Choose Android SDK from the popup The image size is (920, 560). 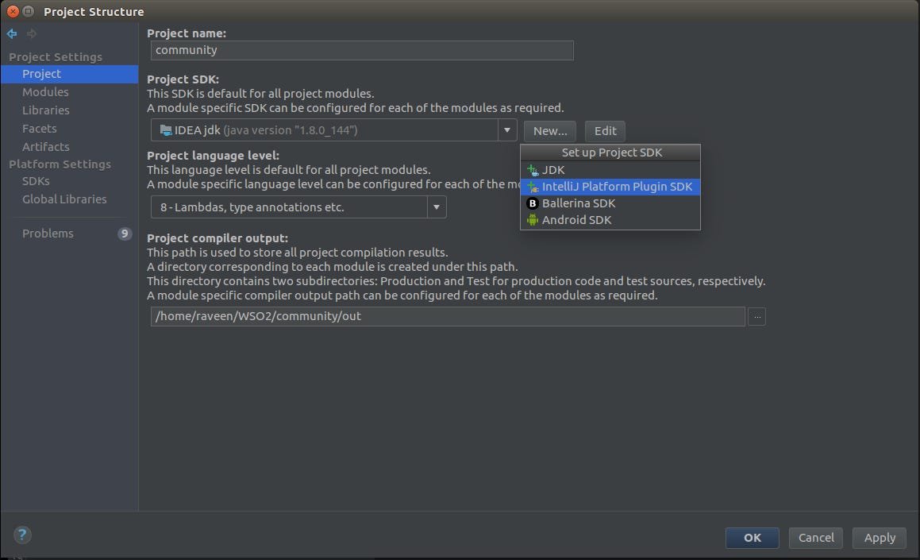[x=610, y=220]
